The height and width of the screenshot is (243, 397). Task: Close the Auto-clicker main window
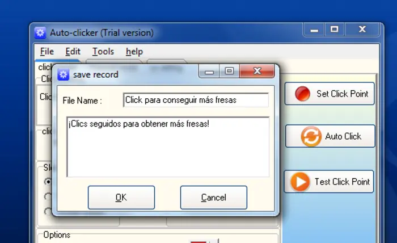(x=362, y=30)
